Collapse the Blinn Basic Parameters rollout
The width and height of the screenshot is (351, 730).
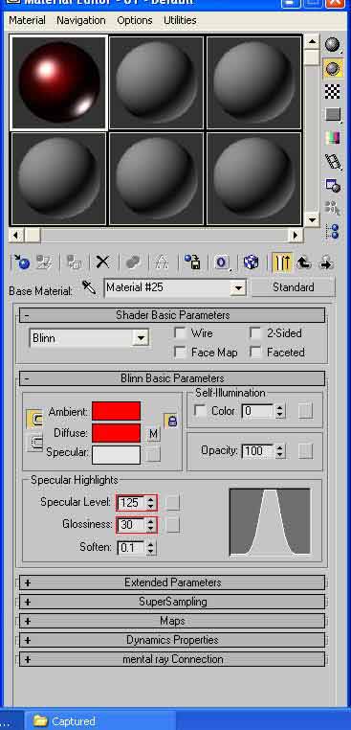tap(172, 378)
